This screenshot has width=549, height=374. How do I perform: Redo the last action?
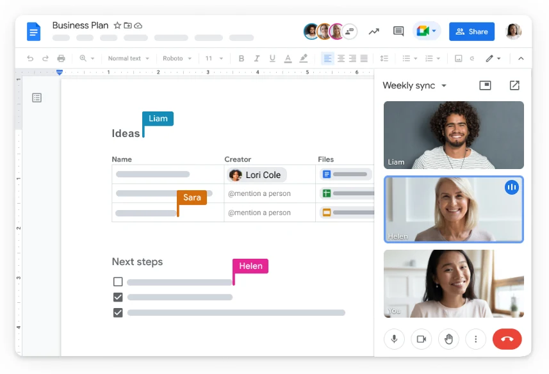pyautogui.click(x=45, y=58)
